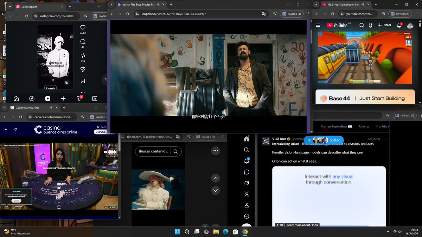Open Windows Start button on taskbar
422x237 pixels.
tap(177, 232)
